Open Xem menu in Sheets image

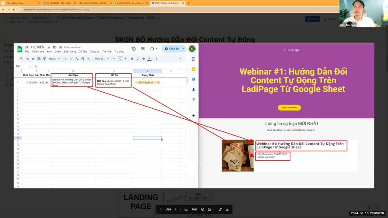(49, 52)
